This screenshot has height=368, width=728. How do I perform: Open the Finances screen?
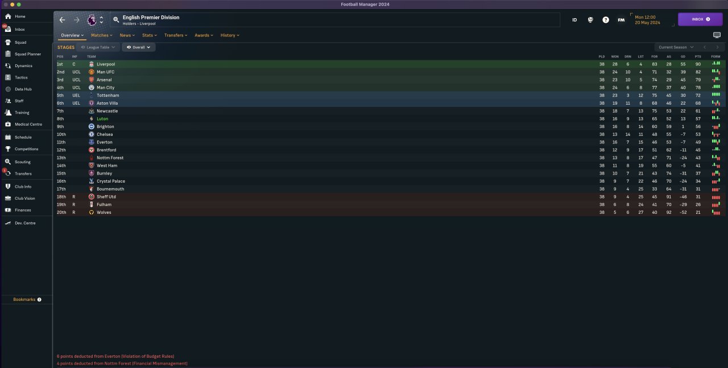[23, 210]
